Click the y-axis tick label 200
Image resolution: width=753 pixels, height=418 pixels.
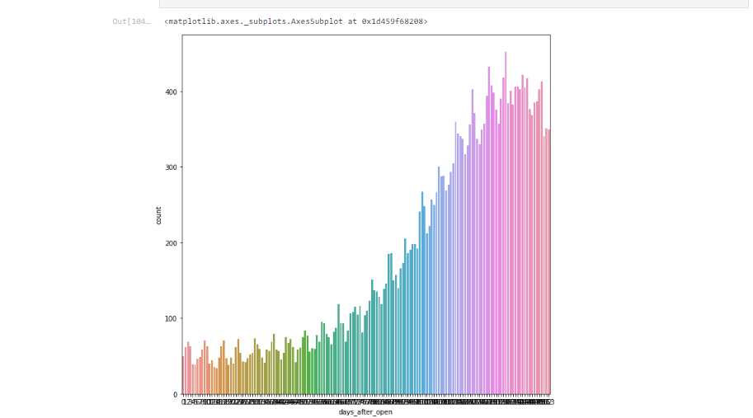tap(170, 243)
